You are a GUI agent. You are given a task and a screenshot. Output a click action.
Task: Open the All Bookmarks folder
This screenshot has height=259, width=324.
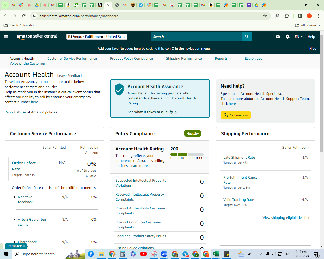coord(308,25)
